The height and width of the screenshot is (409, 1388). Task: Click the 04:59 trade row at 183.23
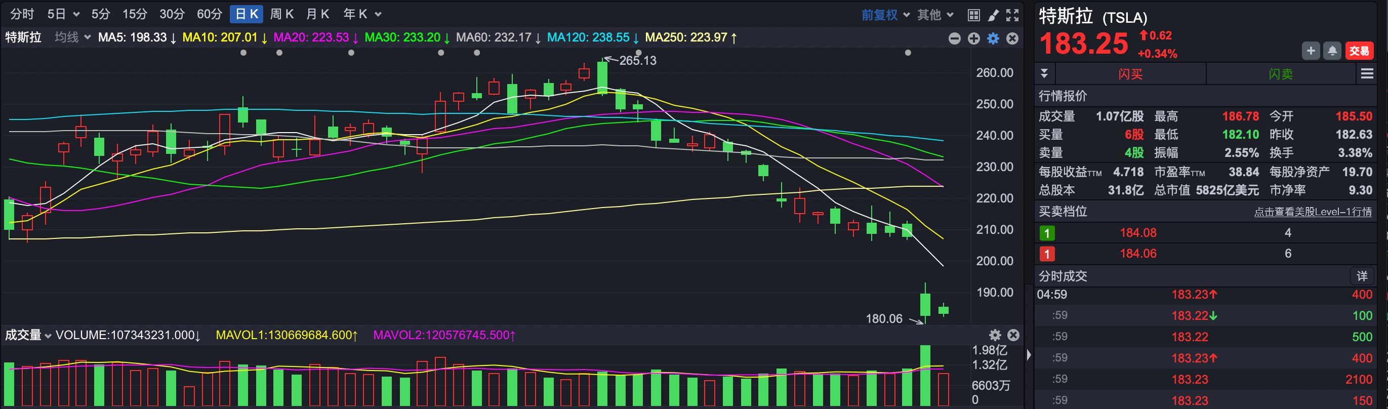click(1205, 295)
